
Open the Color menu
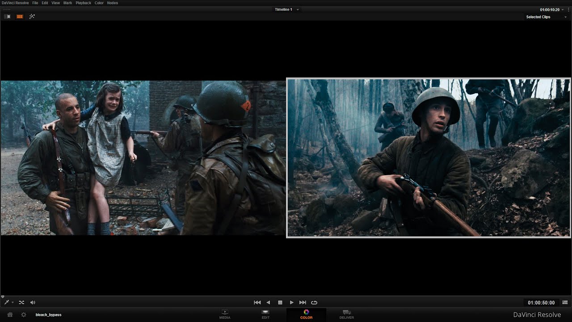(x=99, y=3)
